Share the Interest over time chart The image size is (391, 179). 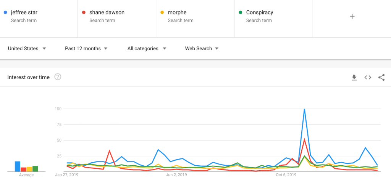coord(381,77)
